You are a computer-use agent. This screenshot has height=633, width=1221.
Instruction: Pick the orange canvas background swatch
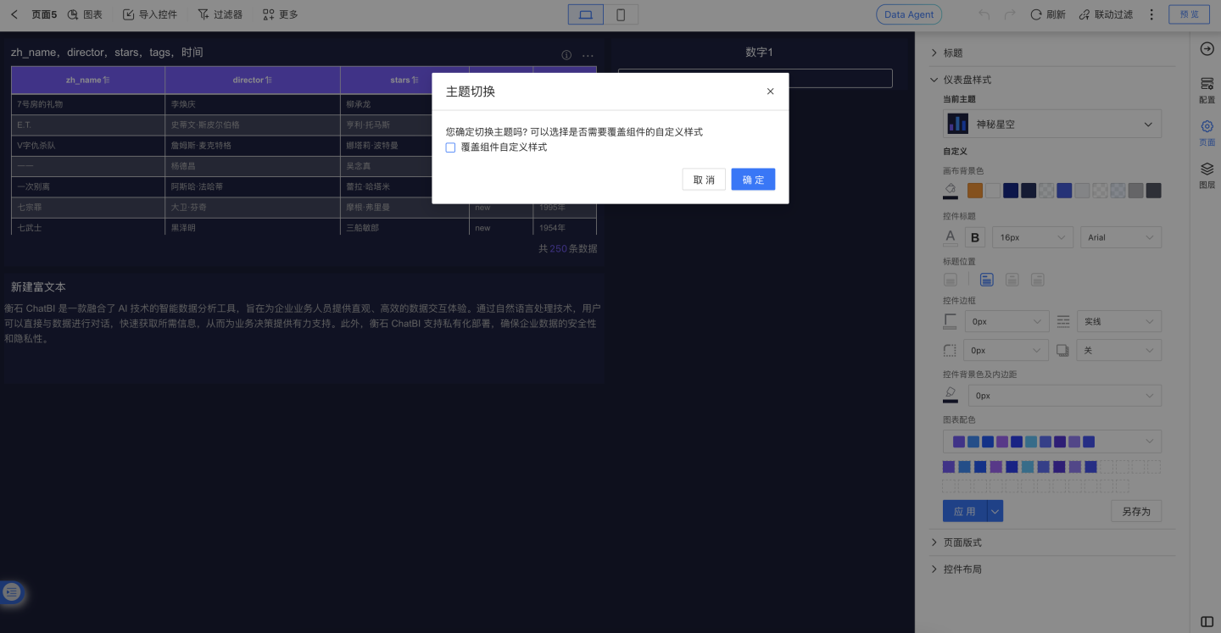pos(975,191)
